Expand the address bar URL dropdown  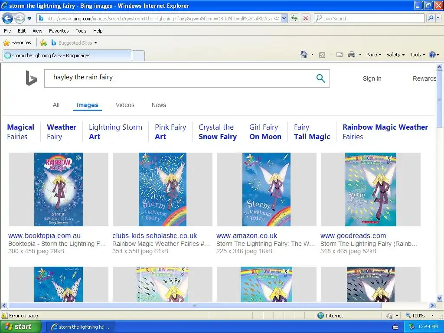284,18
